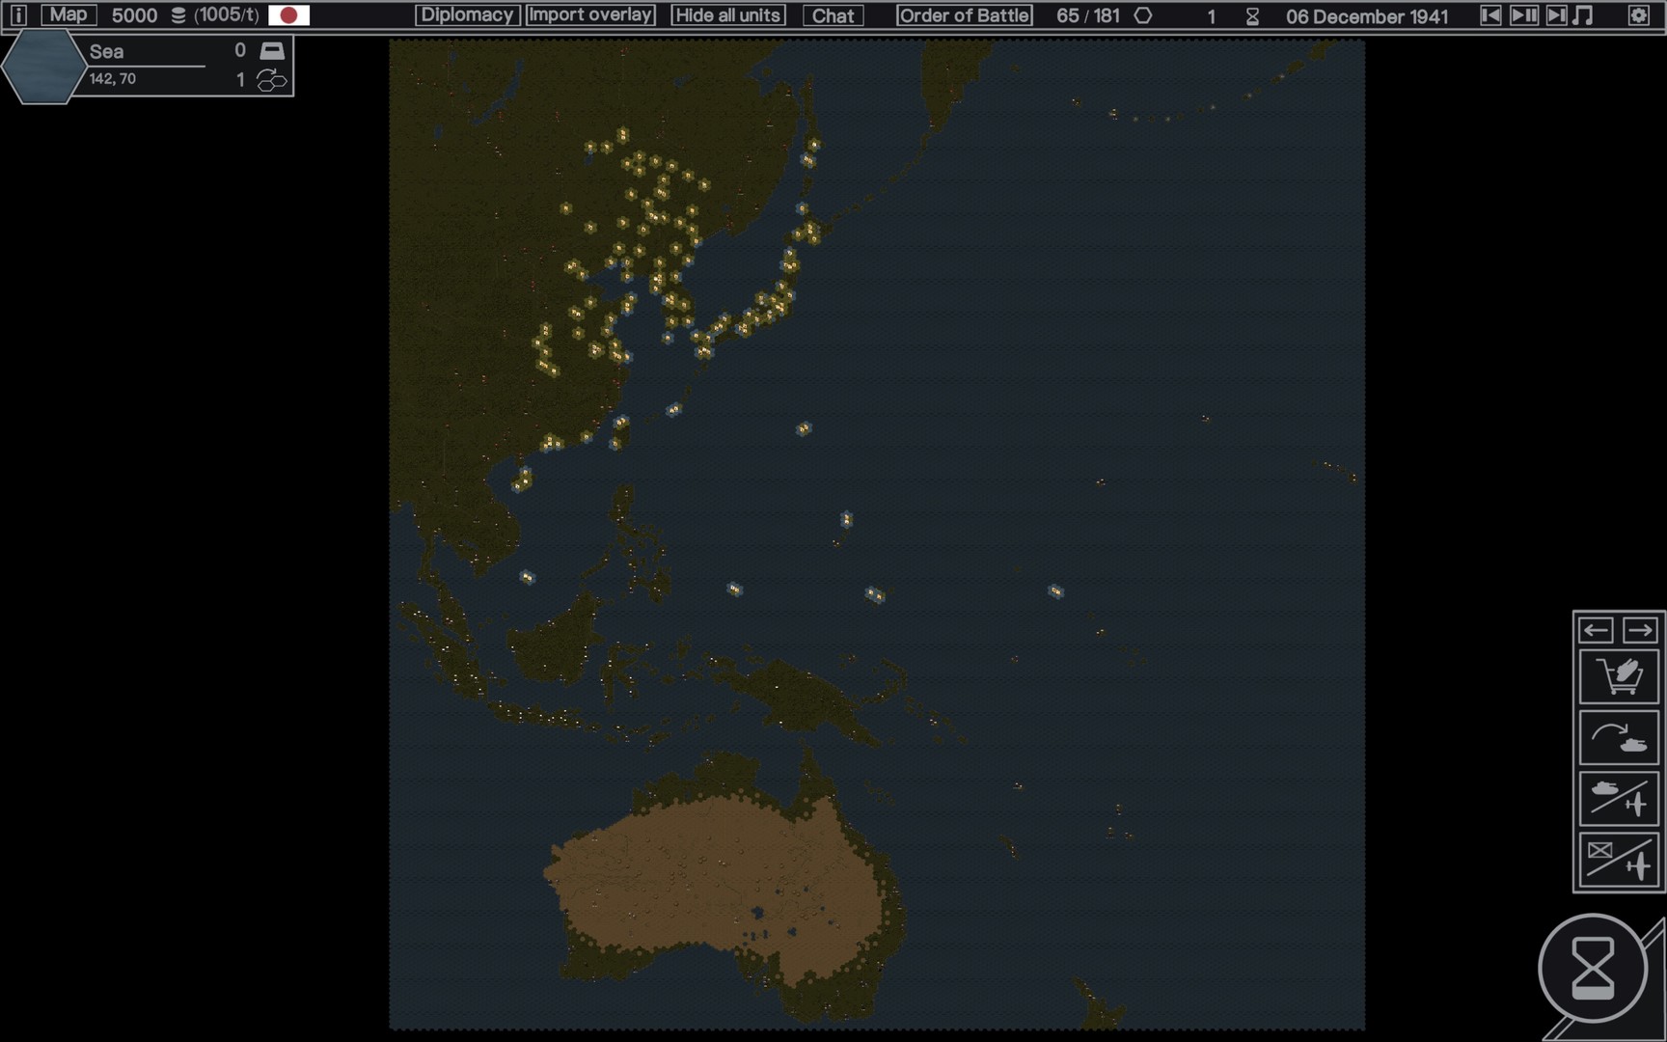Rewind to previous turn playback
This screenshot has width=1667, height=1042.
(1490, 15)
